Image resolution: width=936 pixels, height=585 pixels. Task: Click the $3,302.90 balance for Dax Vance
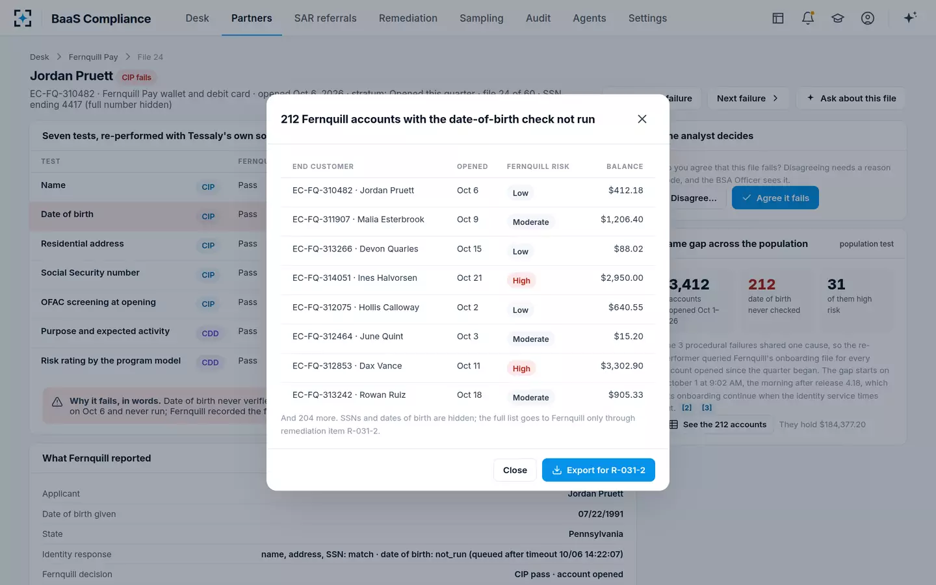[622, 366]
